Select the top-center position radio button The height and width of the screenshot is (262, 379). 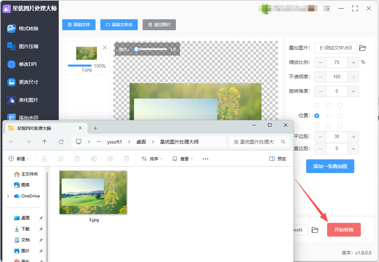coord(328,105)
